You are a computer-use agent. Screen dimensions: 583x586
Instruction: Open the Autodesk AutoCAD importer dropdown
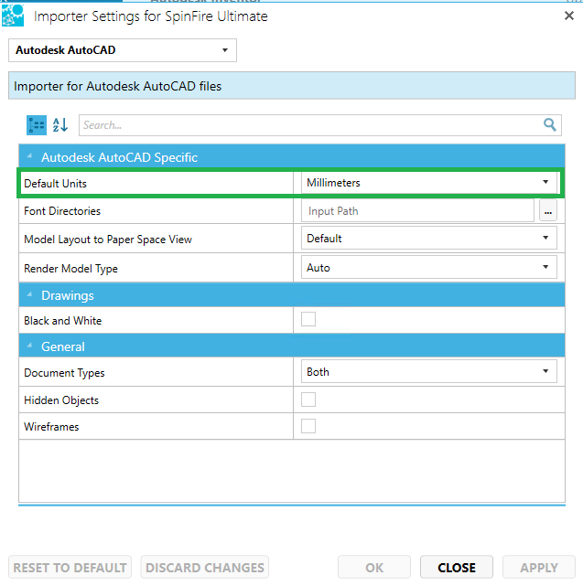tap(123, 50)
